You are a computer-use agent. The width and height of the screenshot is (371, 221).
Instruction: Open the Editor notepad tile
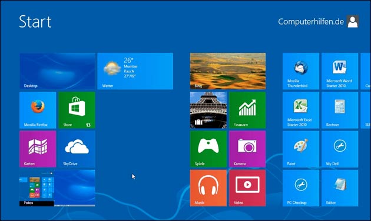point(340,188)
